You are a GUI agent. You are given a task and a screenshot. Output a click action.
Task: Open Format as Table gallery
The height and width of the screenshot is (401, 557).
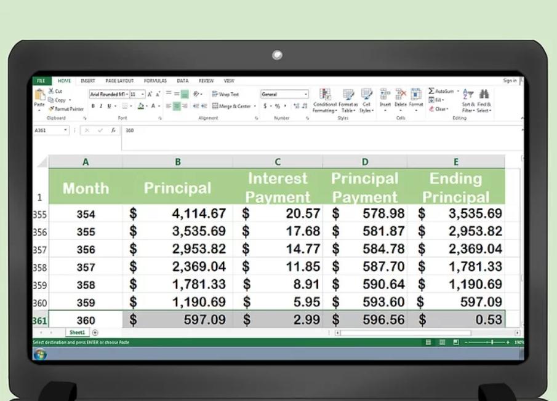pyautogui.click(x=348, y=101)
